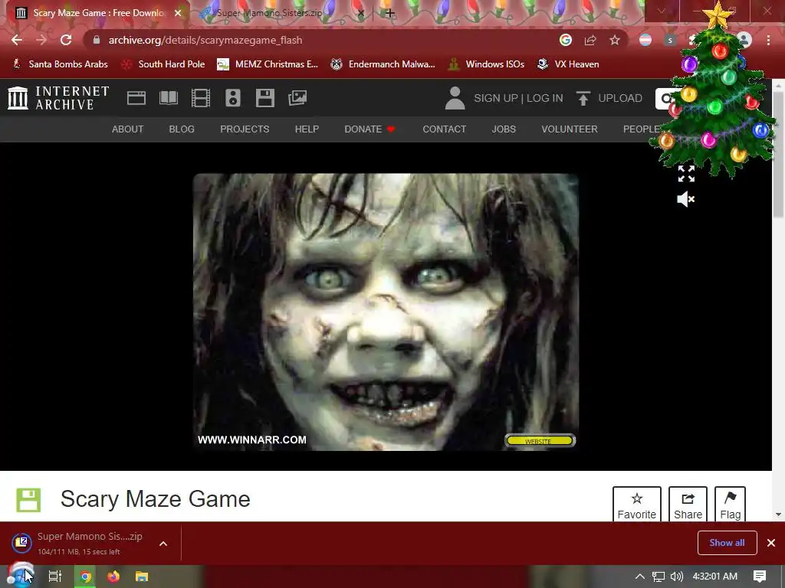Open the Software floppy disk icon
Viewport: 785px width, 588px height.
coord(264,98)
